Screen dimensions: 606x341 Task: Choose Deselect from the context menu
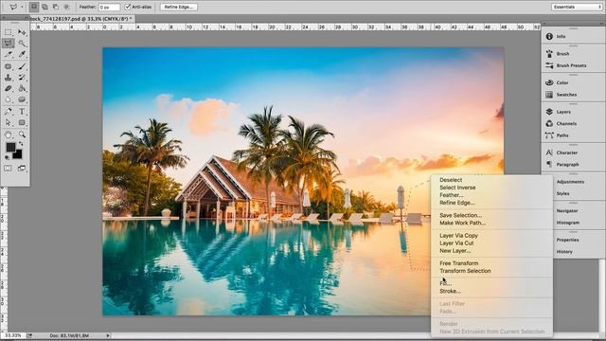pyautogui.click(x=451, y=180)
